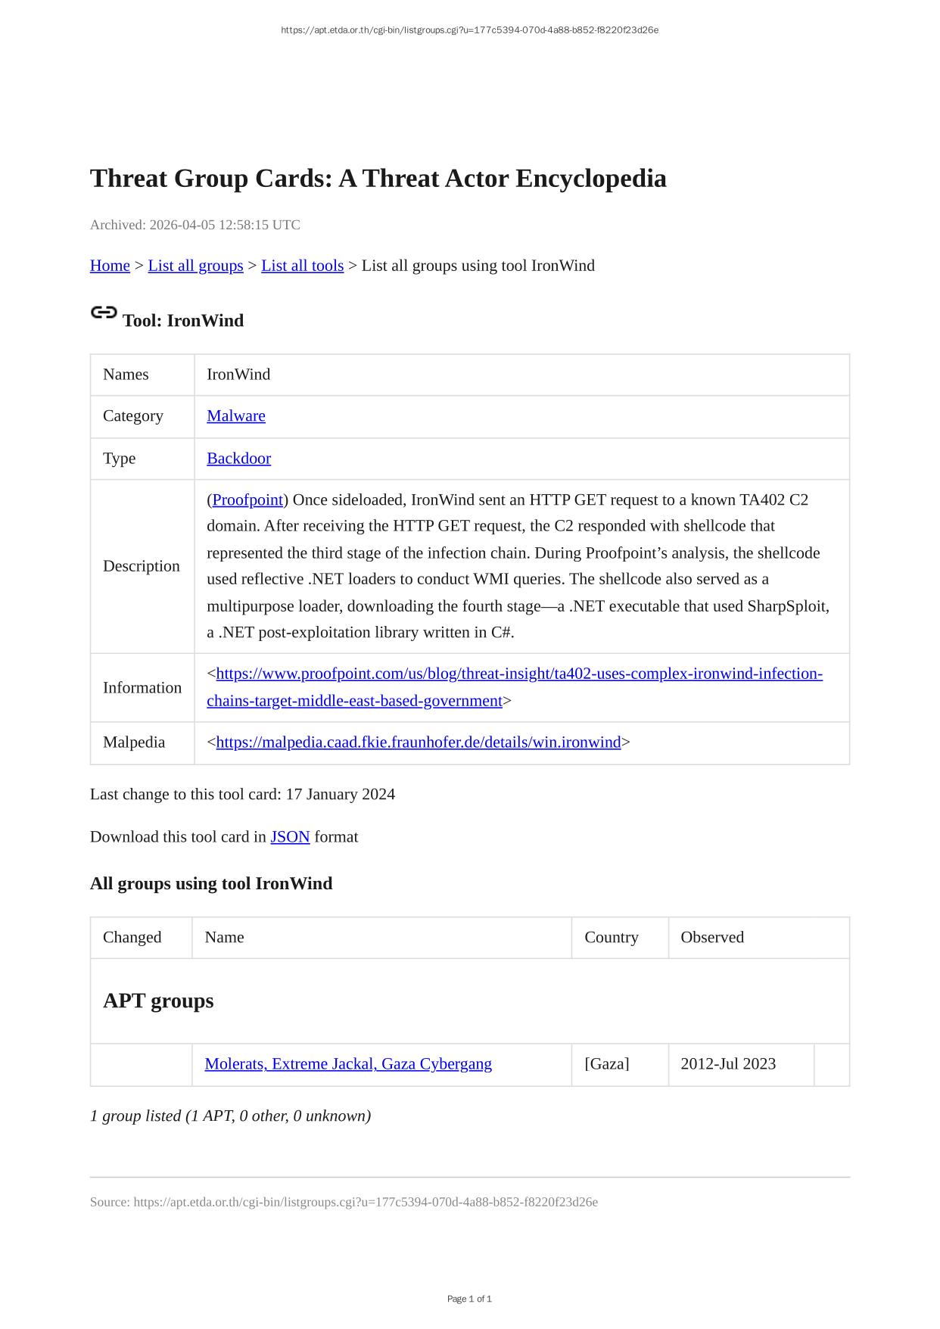This screenshot has width=940, height=1329.
Task: Click the Observed column header
Action: tap(712, 938)
